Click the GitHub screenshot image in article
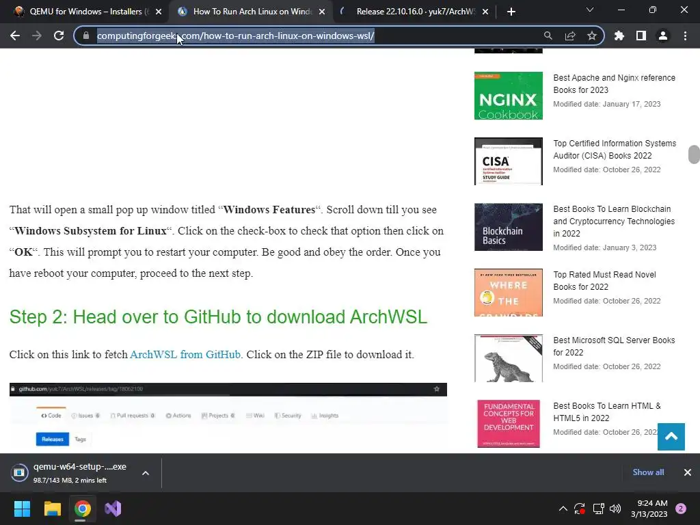Screen dimensions: 700x525 pos(228,418)
